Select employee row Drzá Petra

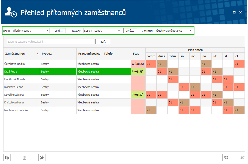point(124,72)
